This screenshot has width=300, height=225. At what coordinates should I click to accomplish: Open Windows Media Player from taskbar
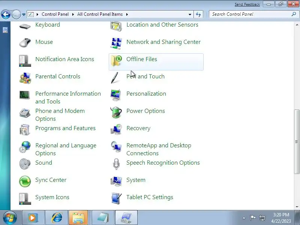(33, 218)
